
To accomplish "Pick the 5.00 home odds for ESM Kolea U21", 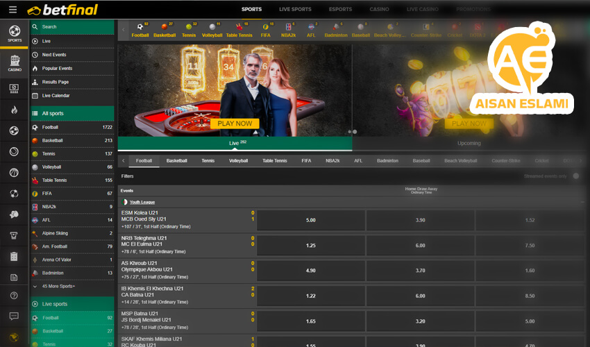I will point(311,220).
